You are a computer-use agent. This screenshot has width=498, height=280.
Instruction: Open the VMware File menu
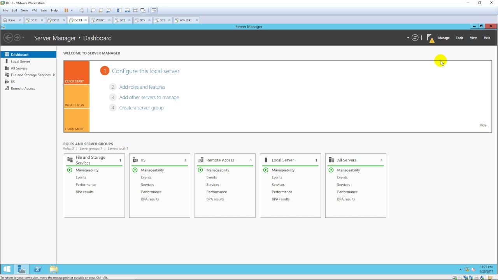pyautogui.click(x=5, y=10)
